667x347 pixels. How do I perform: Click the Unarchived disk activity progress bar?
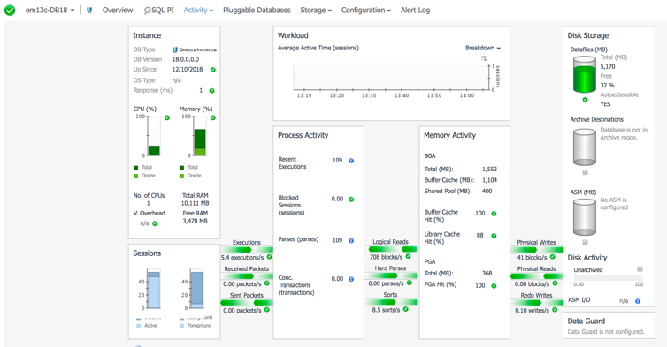pyautogui.click(x=608, y=278)
